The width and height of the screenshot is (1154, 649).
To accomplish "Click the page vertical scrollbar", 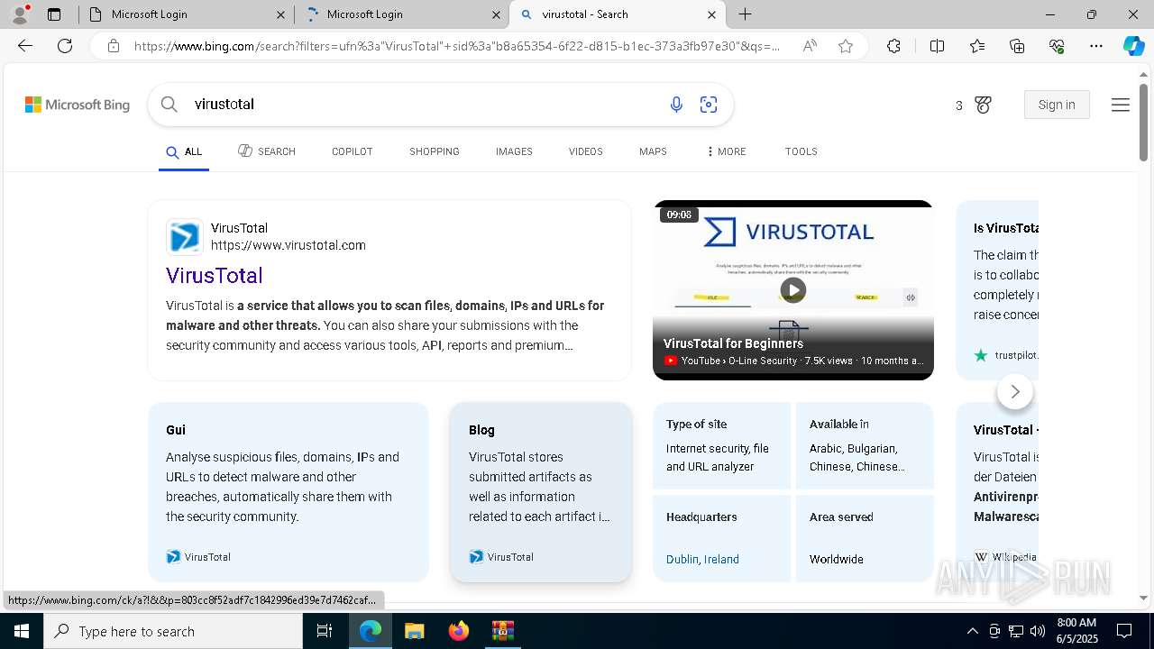I will click(1143, 123).
